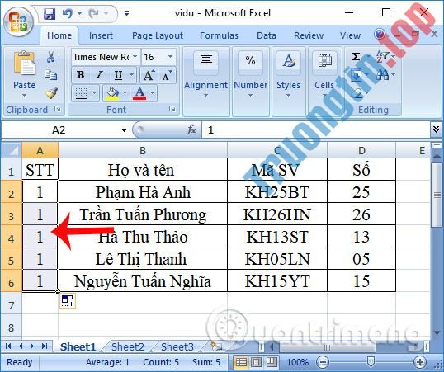Click the Paste clipboard icon
444x372 pixels.
(25, 64)
